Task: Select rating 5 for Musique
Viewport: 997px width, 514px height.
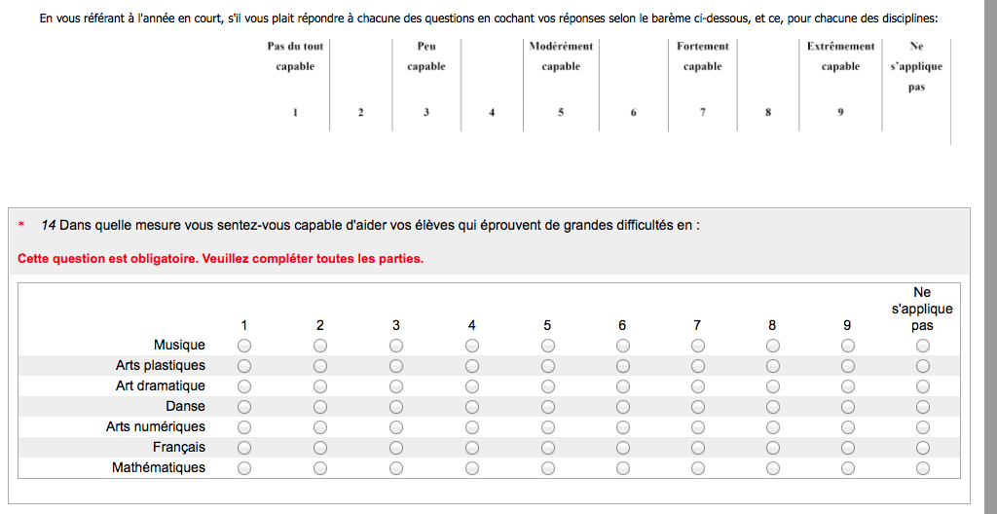Action: point(548,346)
